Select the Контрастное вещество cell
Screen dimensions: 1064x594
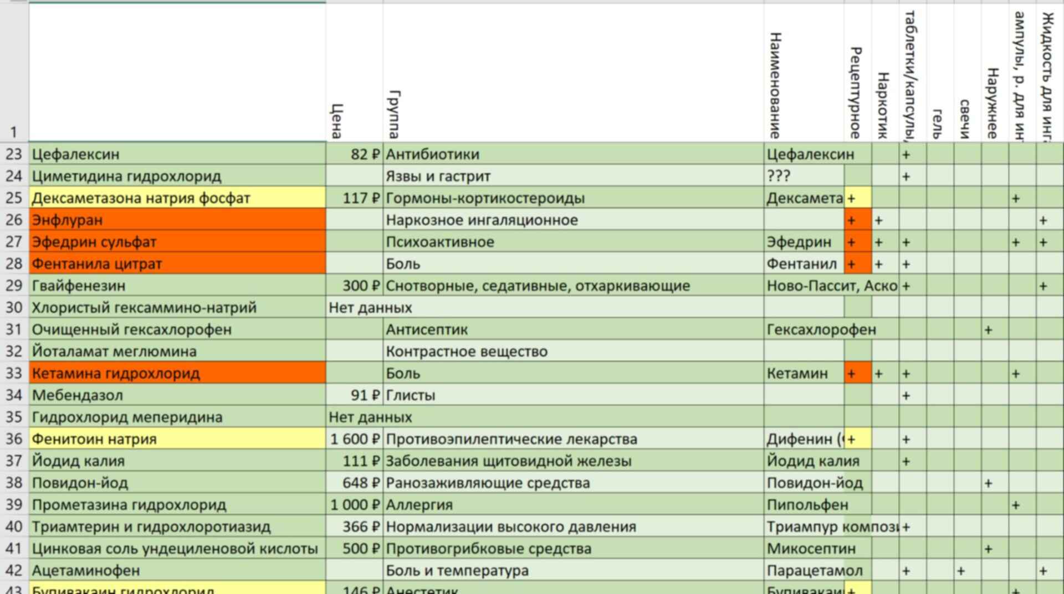point(574,351)
